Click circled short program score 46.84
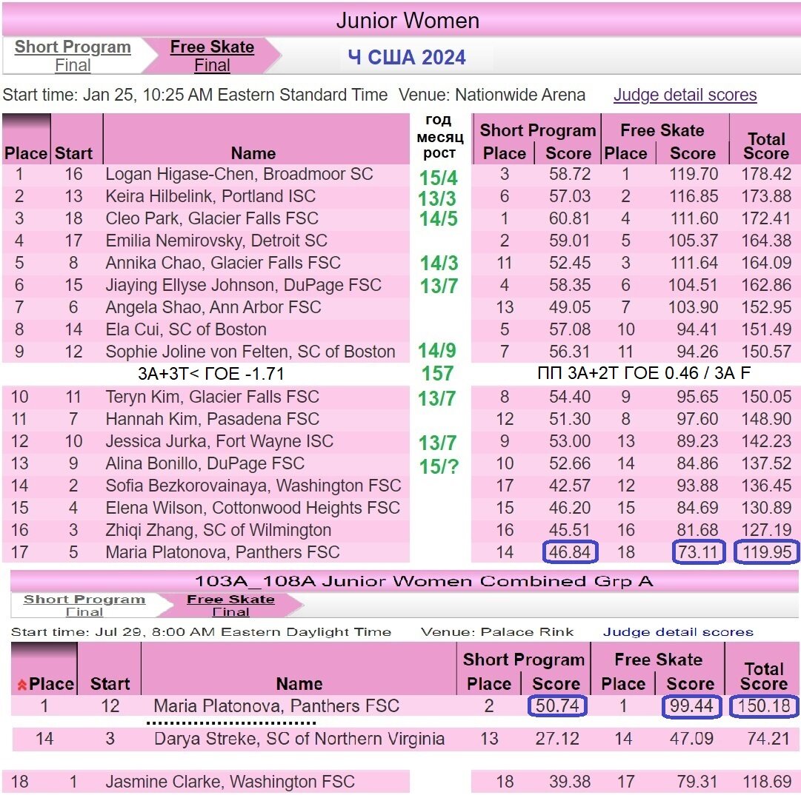The width and height of the screenshot is (801, 795). coord(570,552)
